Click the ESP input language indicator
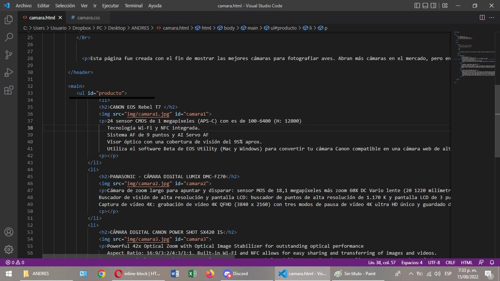500x281 pixels. point(448,273)
